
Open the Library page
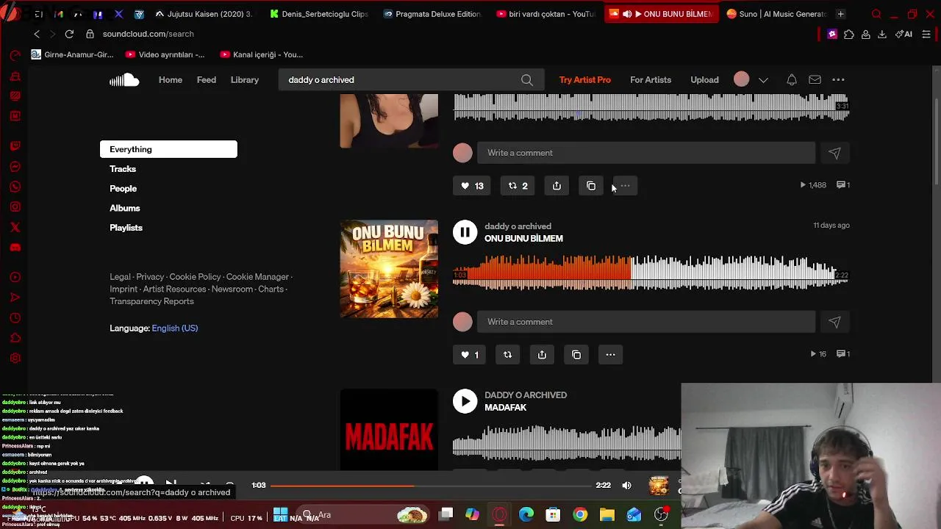(x=245, y=79)
